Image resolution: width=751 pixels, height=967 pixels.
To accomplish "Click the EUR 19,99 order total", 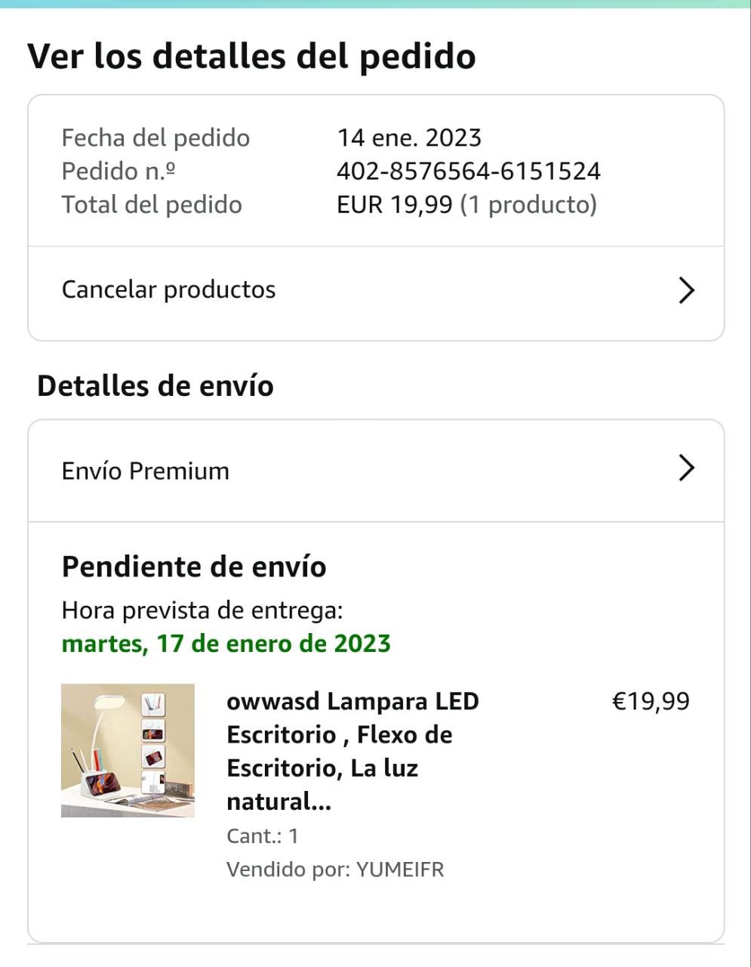I will click(394, 205).
